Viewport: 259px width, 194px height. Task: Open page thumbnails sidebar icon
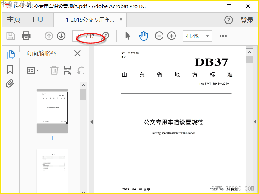click(11, 55)
